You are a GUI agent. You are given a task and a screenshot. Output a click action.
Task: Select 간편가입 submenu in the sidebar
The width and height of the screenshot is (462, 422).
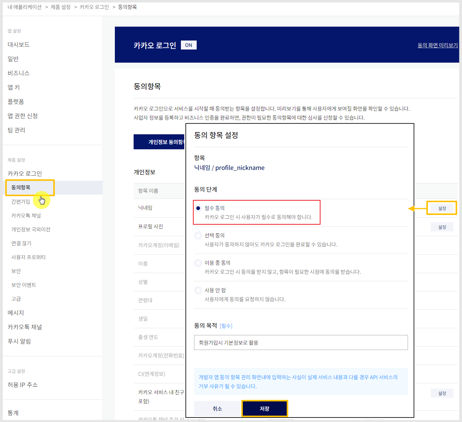[21, 202]
